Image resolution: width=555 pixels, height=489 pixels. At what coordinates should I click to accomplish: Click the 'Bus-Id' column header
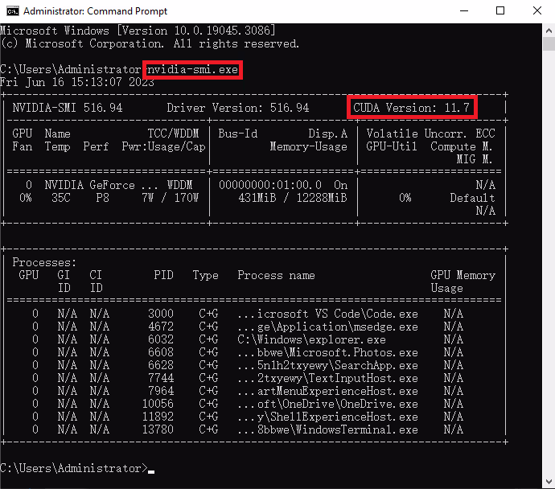(238, 134)
